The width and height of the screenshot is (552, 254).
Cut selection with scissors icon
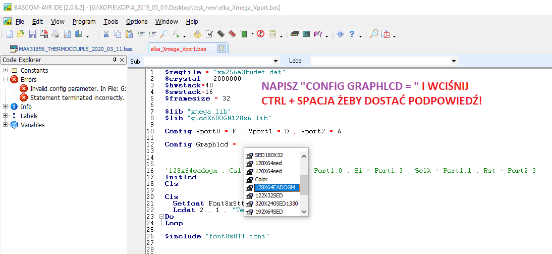(106, 34)
